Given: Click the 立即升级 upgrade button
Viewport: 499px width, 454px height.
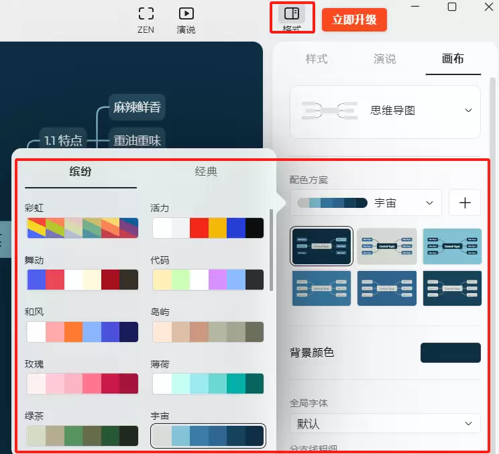Looking at the screenshot, I should coord(354,19).
